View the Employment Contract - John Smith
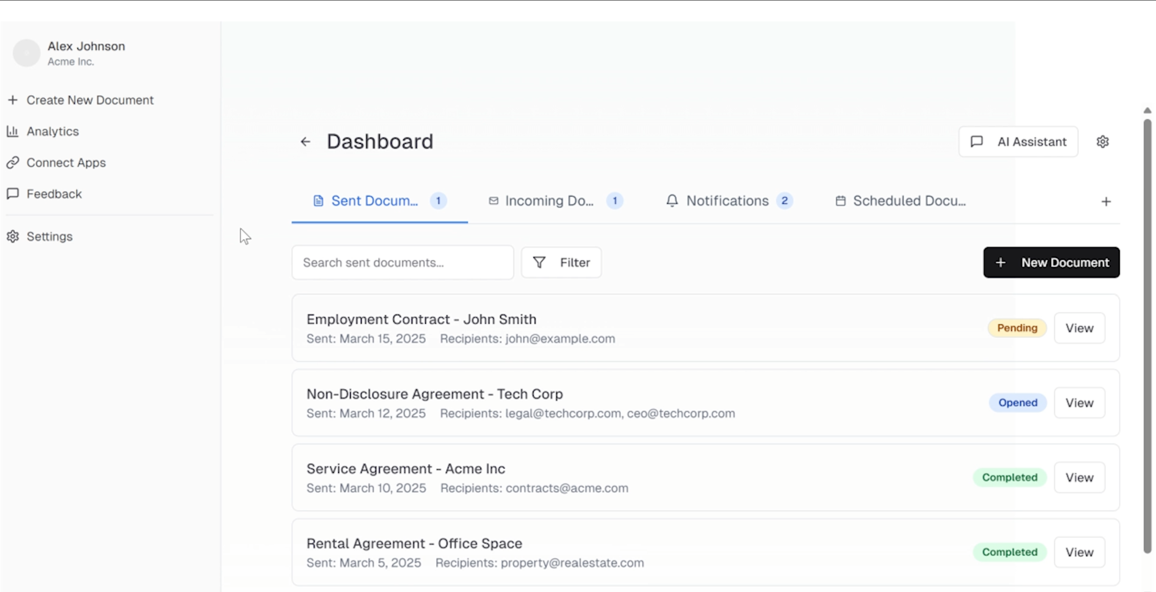This screenshot has width=1156, height=592. pyautogui.click(x=1079, y=328)
